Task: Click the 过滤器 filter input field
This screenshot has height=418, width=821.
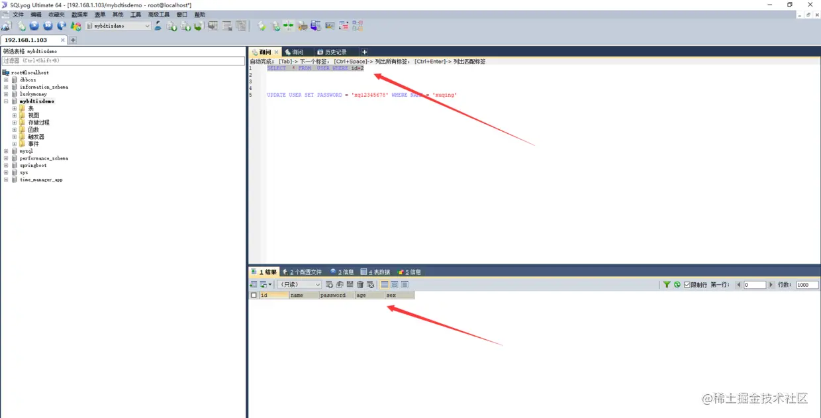Action: point(123,60)
